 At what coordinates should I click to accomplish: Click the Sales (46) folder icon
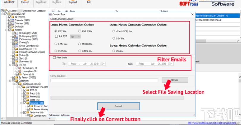pyautogui.click(x=28, y=100)
